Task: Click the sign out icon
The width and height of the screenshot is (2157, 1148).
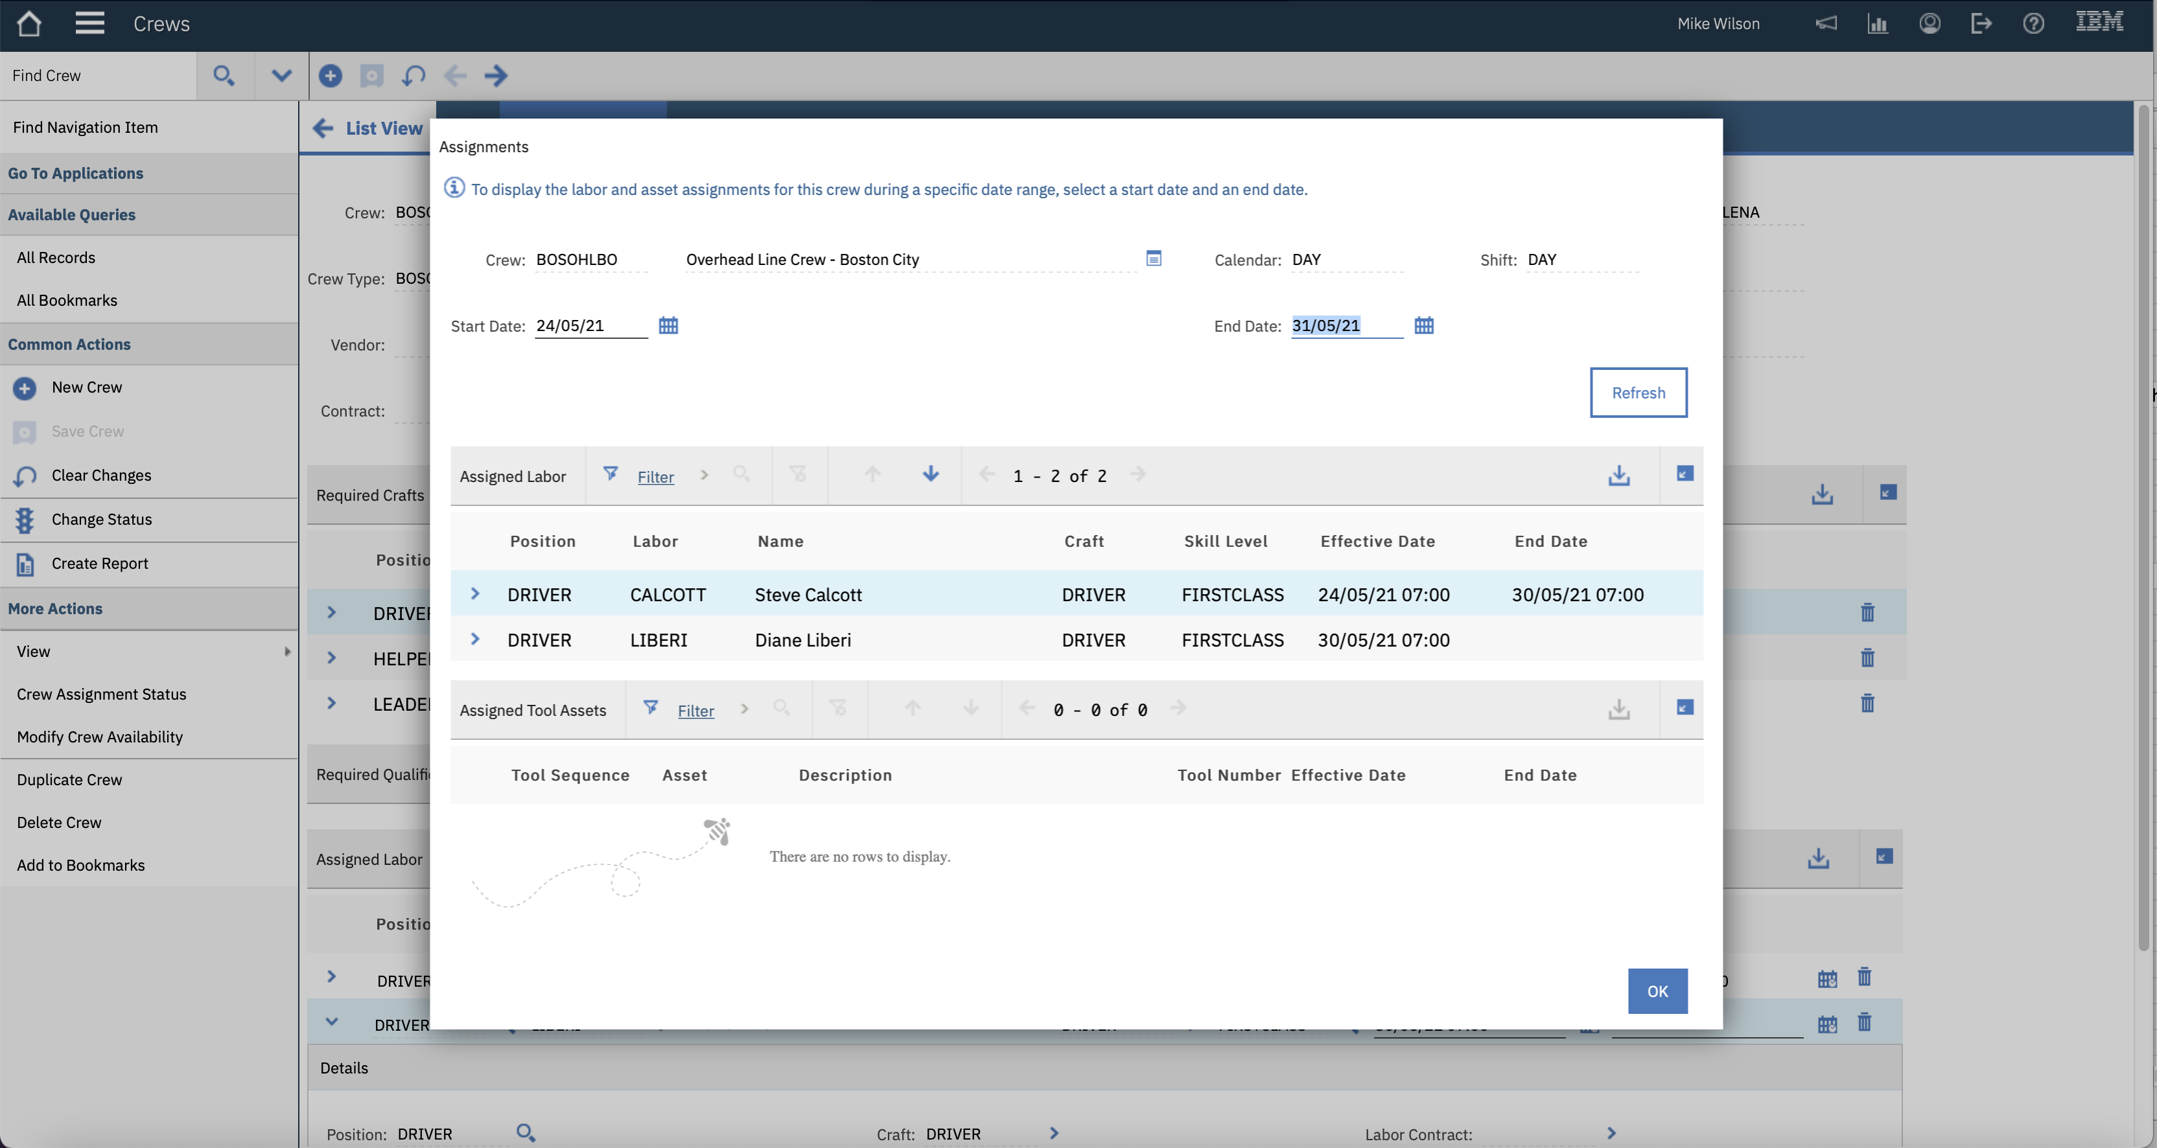Action: tap(1981, 23)
